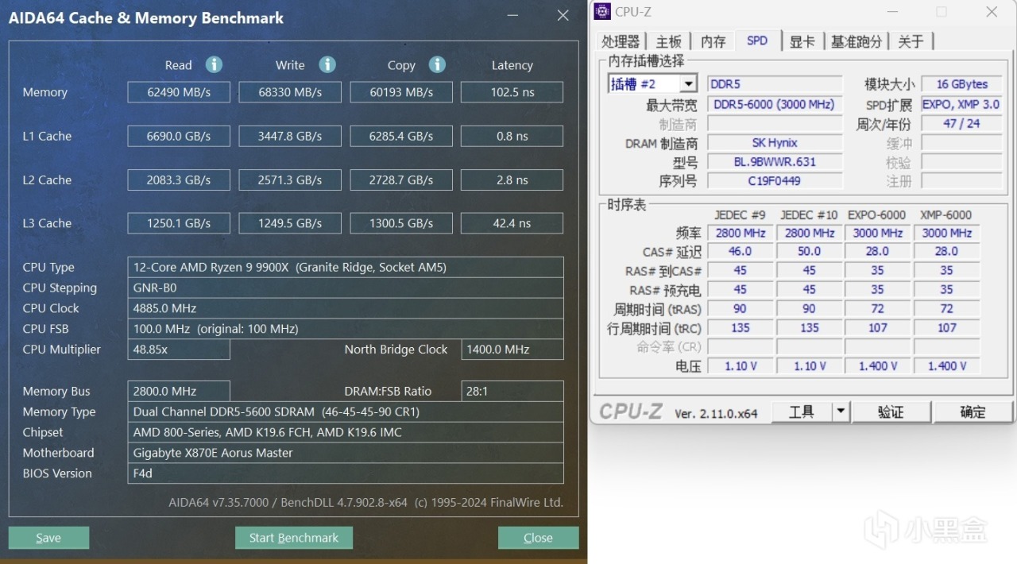Click L3 Cache Read 1250.1 GB/s
The height and width of the screenshot is (564, 1017).
pos(179,223)
